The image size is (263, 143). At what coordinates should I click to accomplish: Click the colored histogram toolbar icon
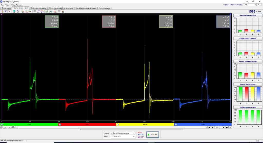click(63, 11)
